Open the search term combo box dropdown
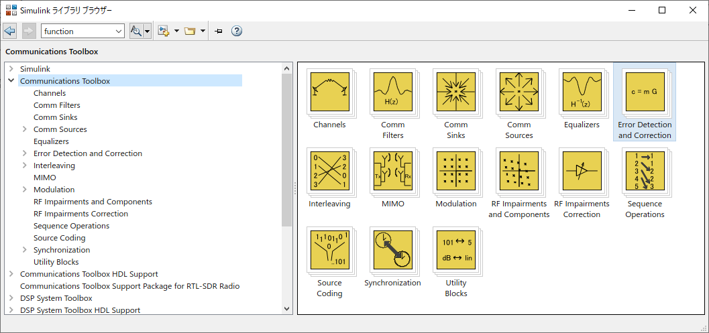This screenshot has width=709, height=333. tap(119, 31)
